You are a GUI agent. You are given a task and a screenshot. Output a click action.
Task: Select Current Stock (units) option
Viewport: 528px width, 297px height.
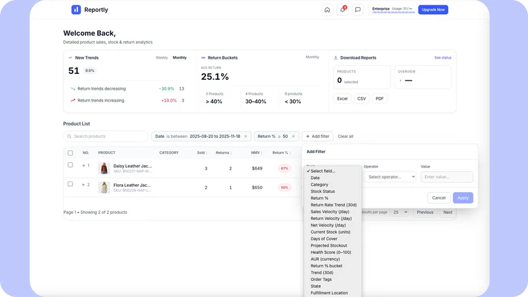(x=333, y=232)
